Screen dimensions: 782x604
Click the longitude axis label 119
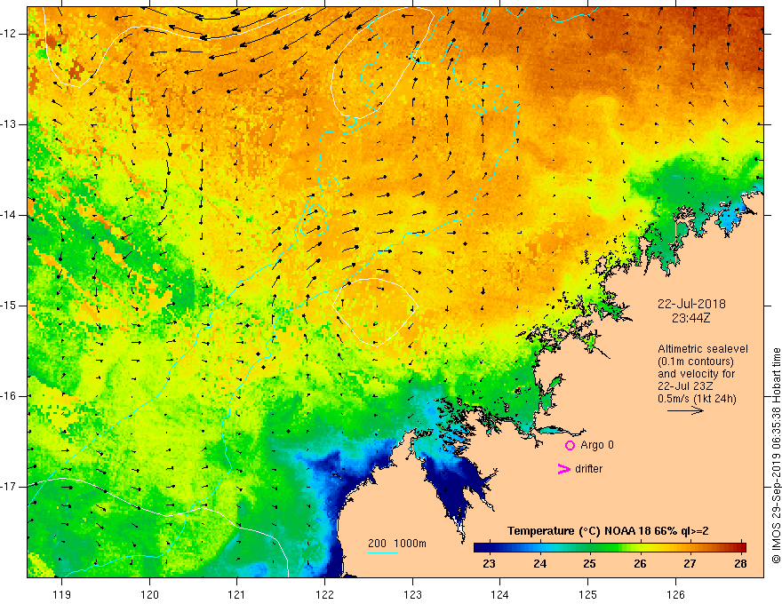pyautogui.click(x=62, y=594)
